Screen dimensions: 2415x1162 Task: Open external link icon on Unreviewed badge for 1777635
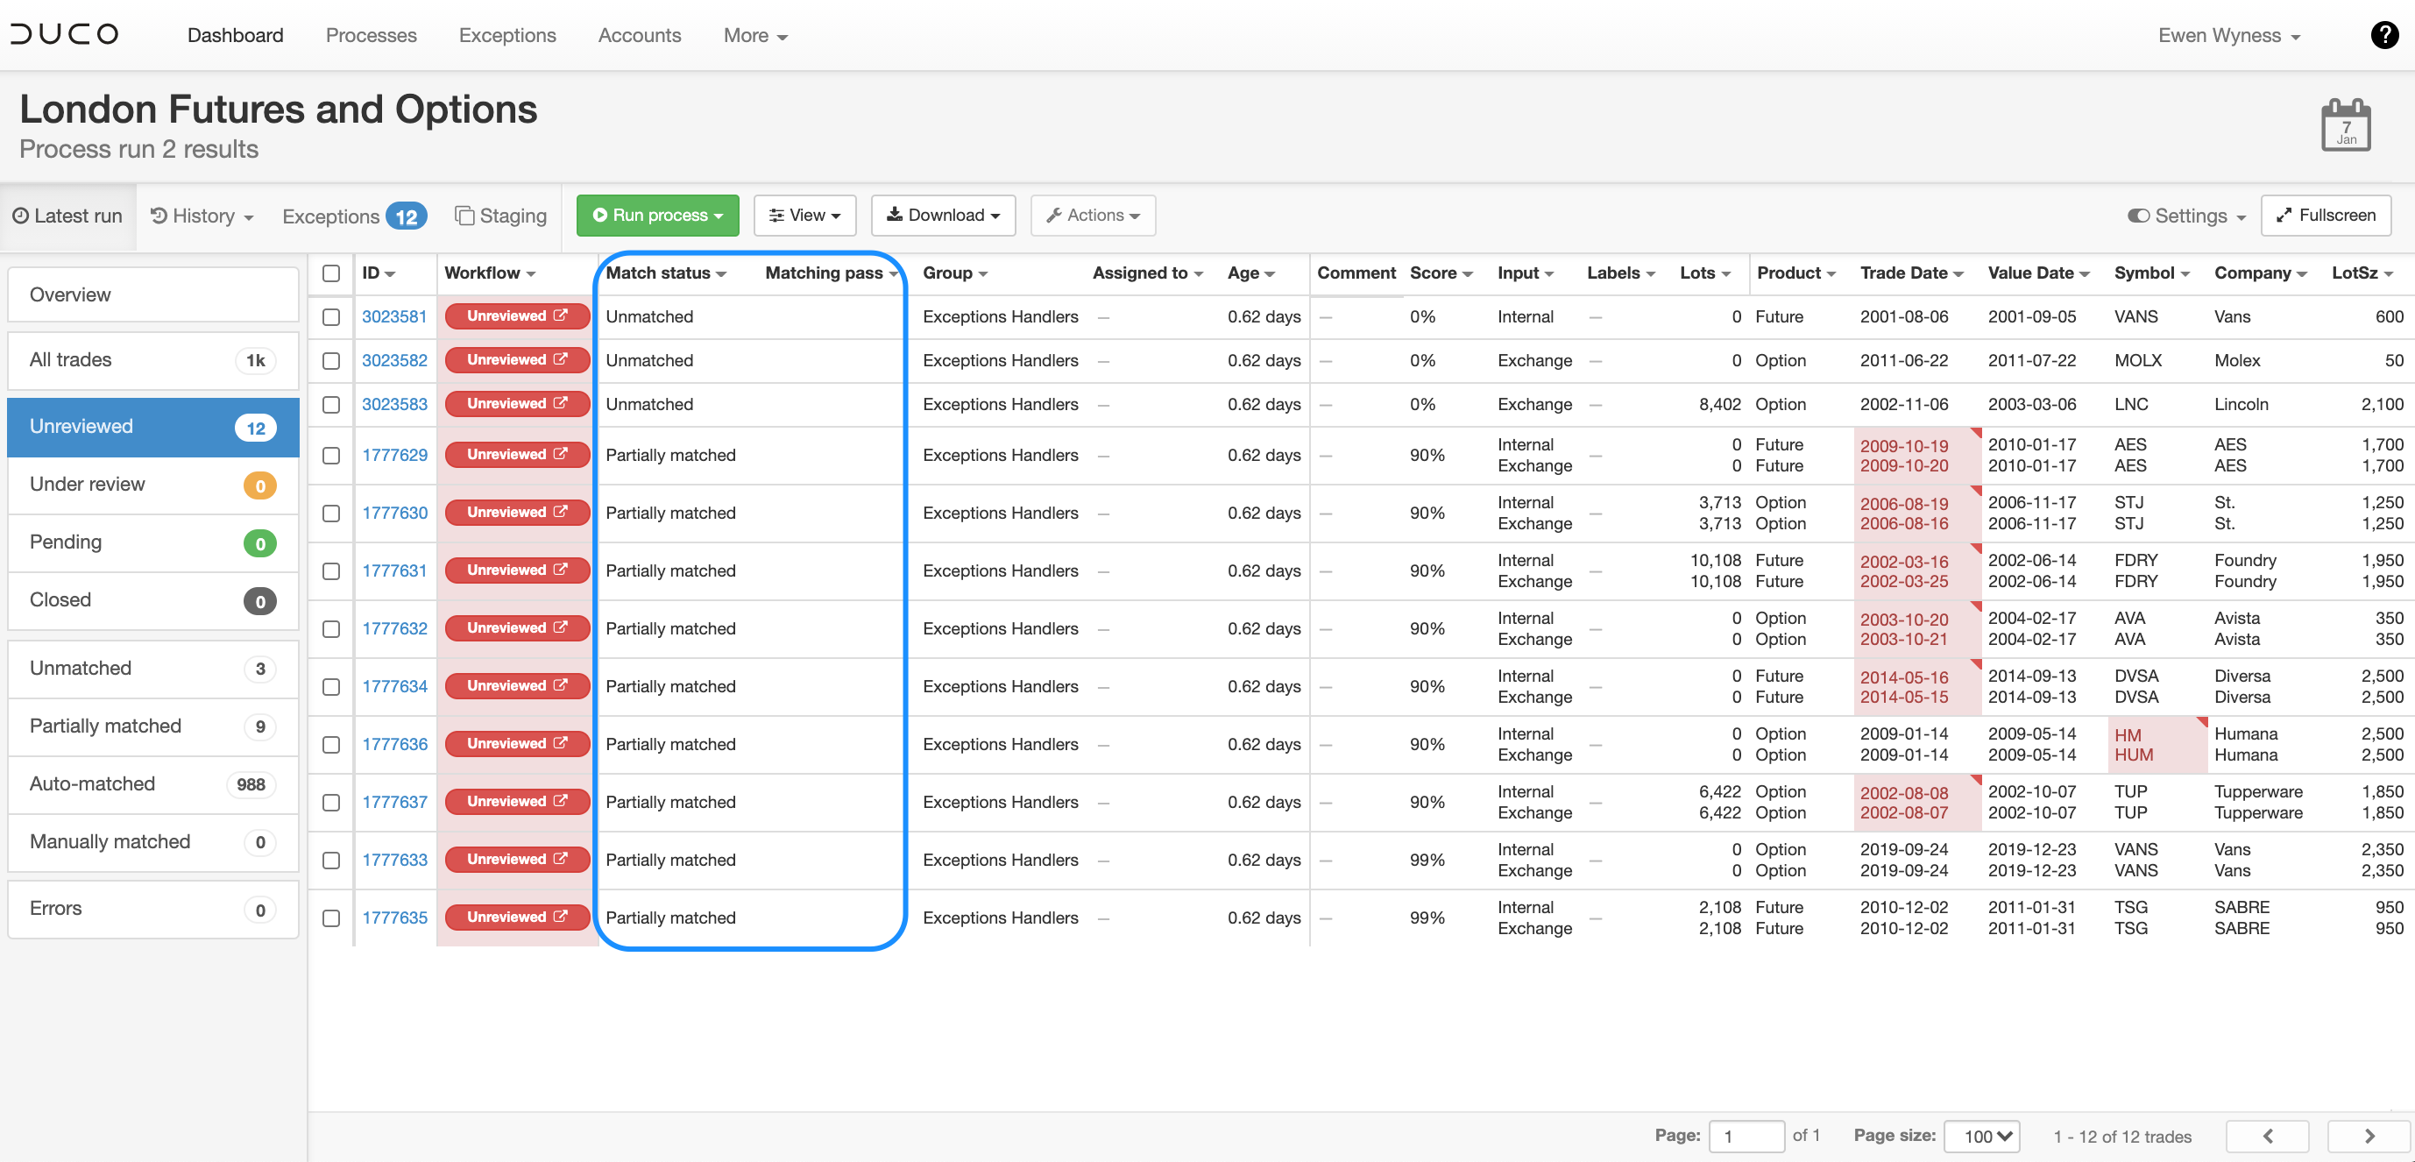tap(561, 918)
